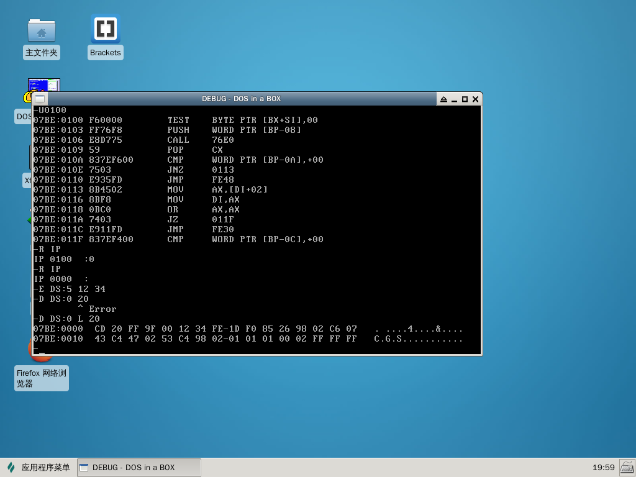
Task: Click the window icon in the DEBUG taskbar entry
Action: (84, 468)
